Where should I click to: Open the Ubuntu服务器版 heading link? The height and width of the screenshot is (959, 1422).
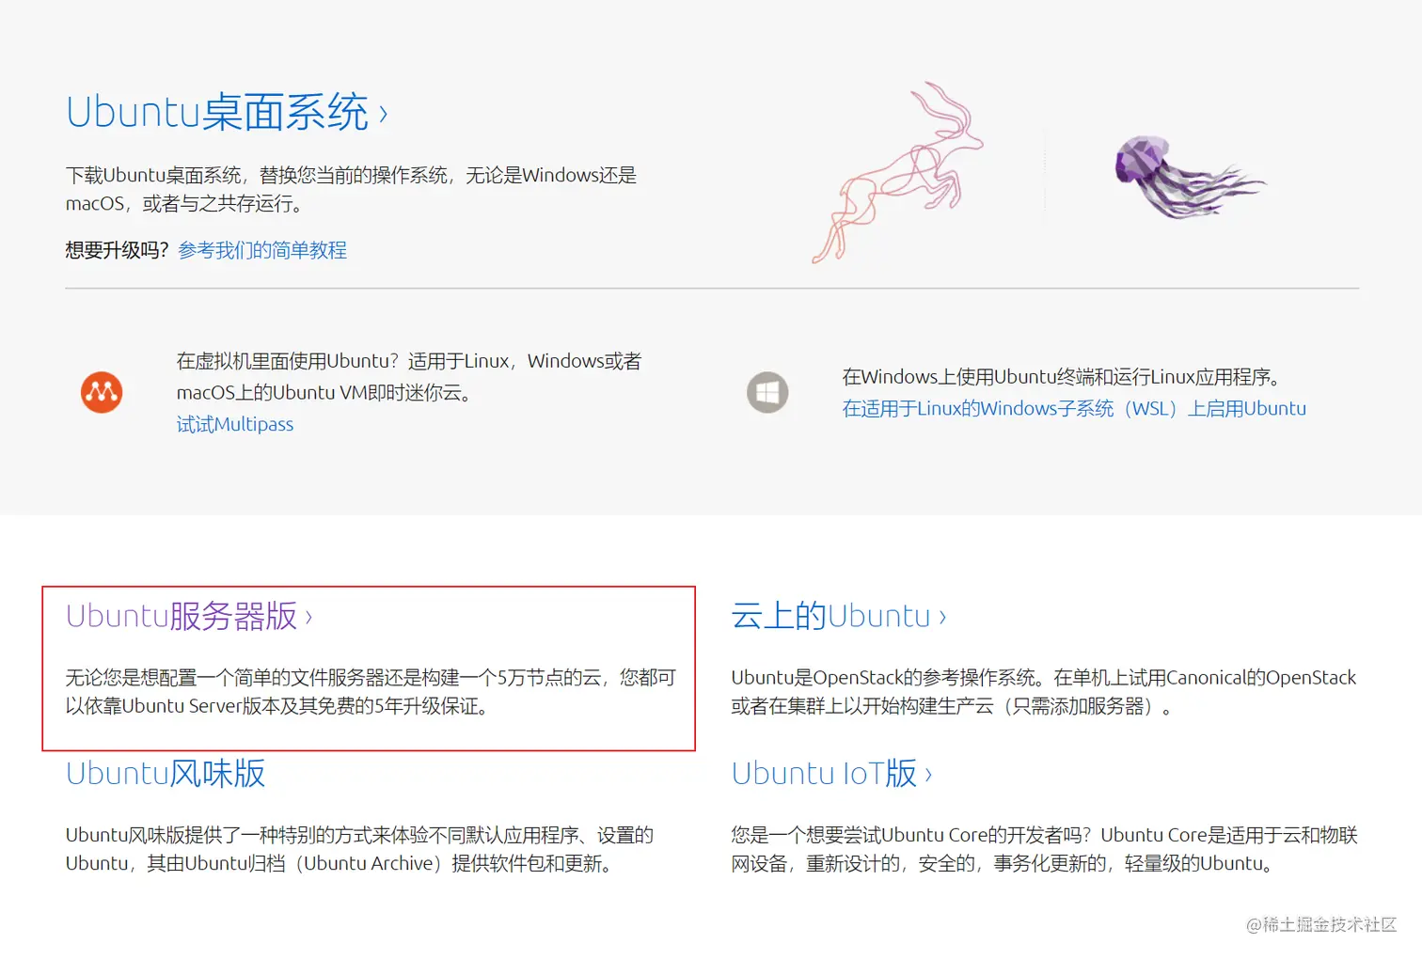(x=189, y=616)
